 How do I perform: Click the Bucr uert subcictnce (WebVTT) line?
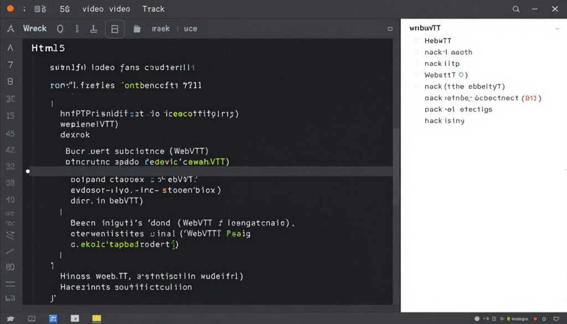137,151
